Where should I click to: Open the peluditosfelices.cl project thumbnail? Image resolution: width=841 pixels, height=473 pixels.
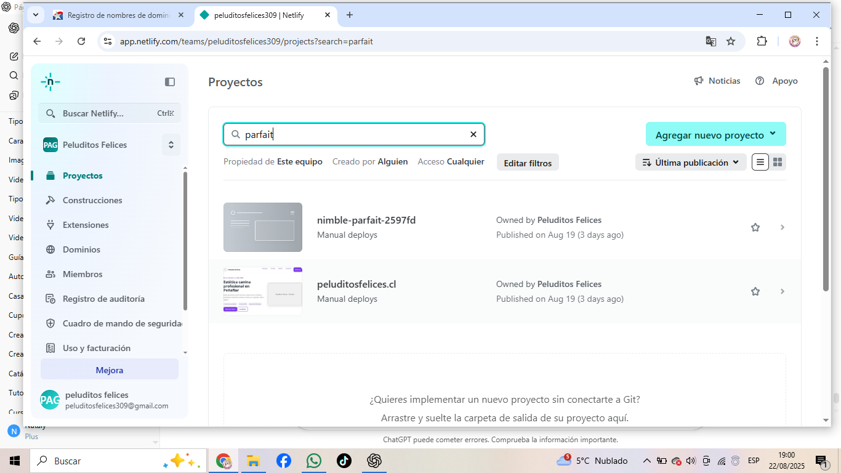coord(263,291)
